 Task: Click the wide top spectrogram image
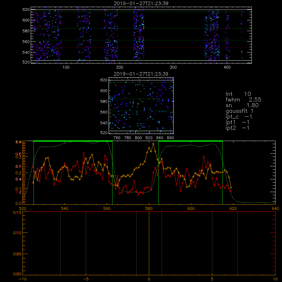point(141,35)
